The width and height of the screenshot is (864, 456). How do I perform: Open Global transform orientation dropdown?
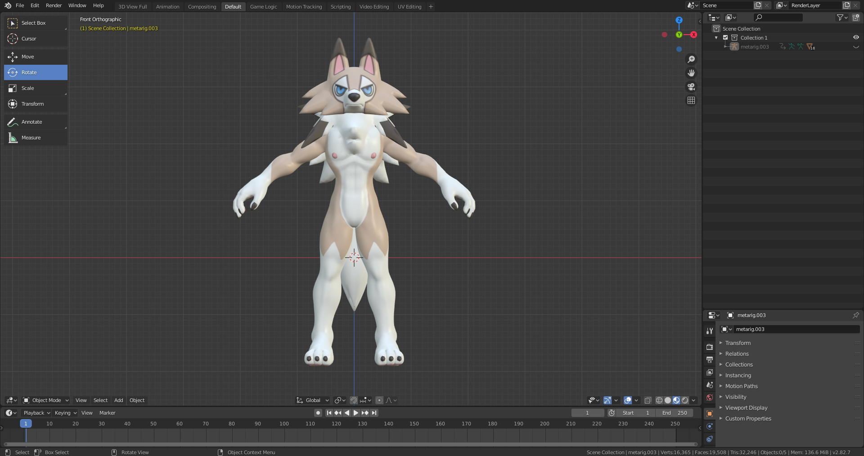(x=313, y=400)
